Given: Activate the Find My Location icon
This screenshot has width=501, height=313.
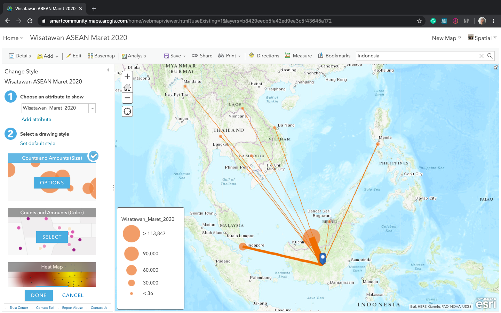Looking at the screenshot, I should pyautogui.click(x=127, y=111).
